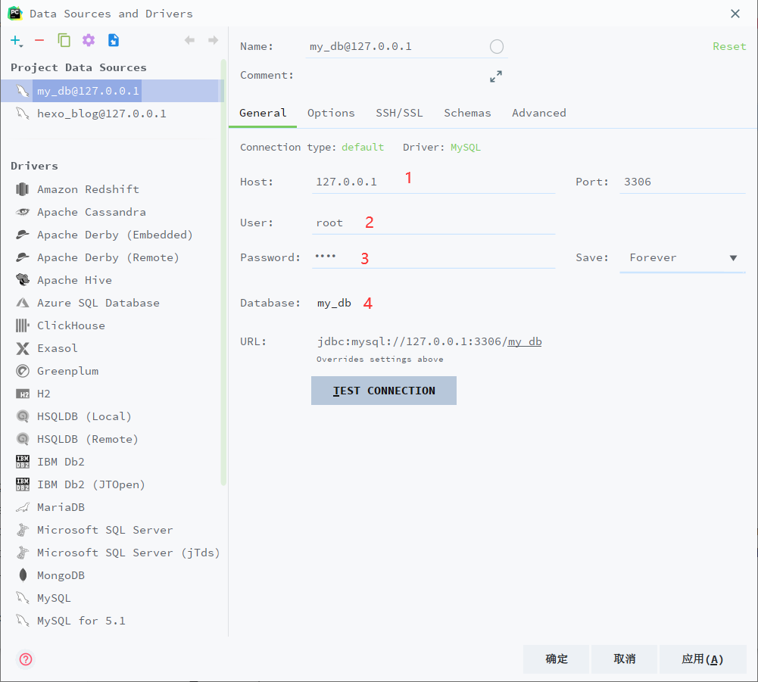Screen dimensions: 758x682
Task: Click the left panel vertical scrollbar
Action: 223,272
